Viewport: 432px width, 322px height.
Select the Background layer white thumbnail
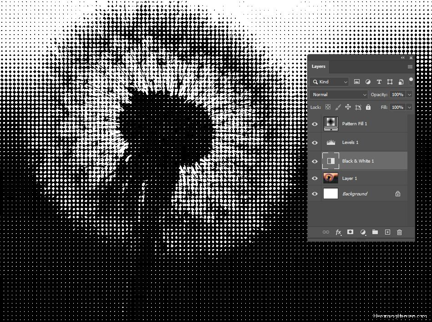[330, 194]
